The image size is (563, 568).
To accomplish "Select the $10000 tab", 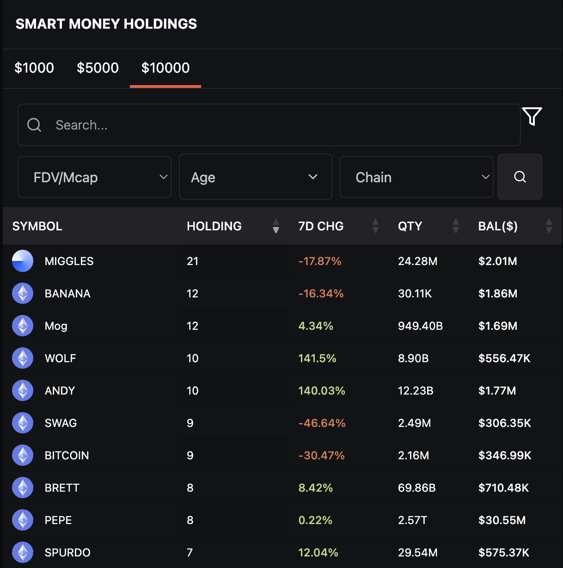I will click(165, 68).
